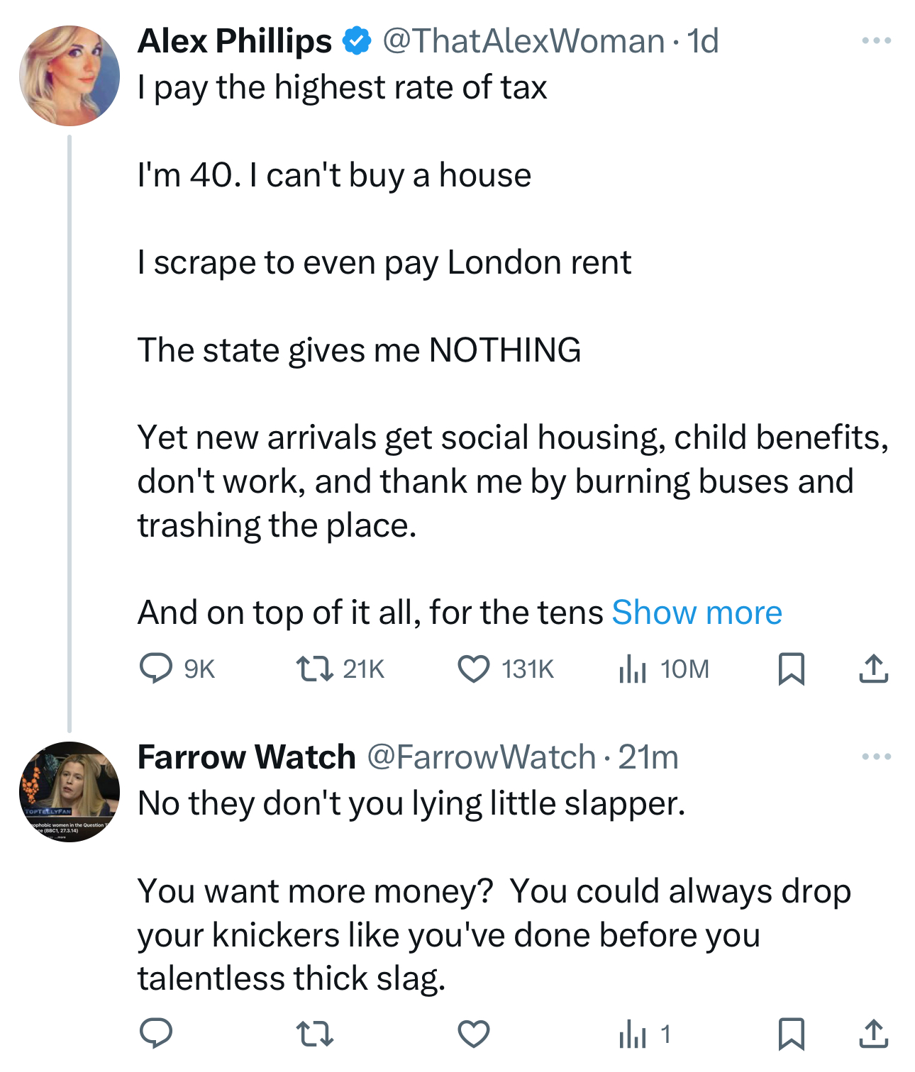The image size is (915, 1072).
Task: Retweet the Alex Phillips post
Action: click(314, 669)
